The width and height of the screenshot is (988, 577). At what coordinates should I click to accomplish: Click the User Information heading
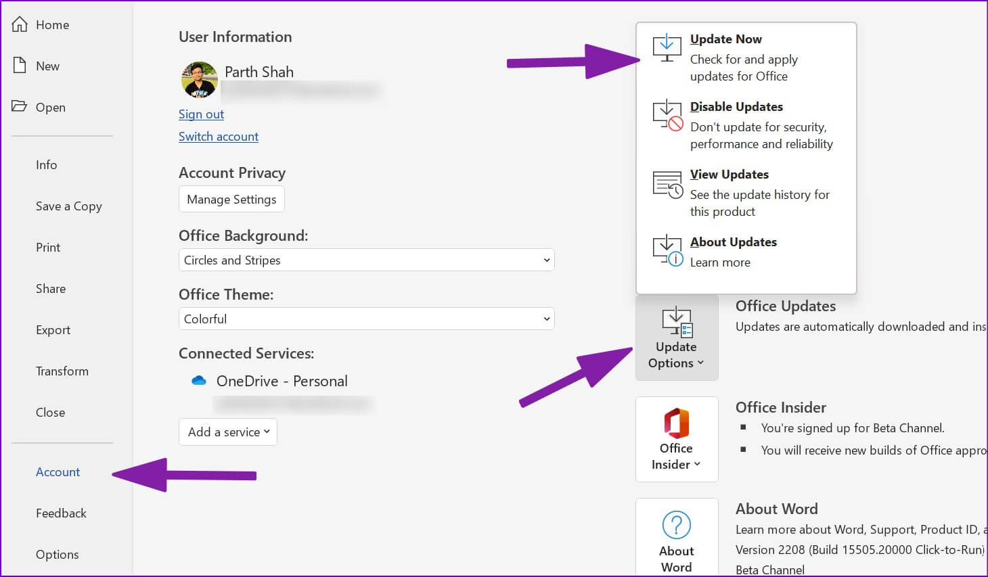pos(235,37)
